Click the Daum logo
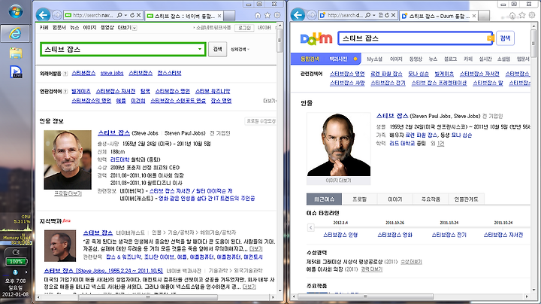This screenshot has width=541, height=304. tap(316, 38)
